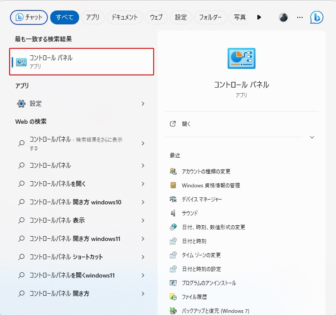Expand the Settings app result chevron
Screen dimensions: 336x315
click(143, 104)
